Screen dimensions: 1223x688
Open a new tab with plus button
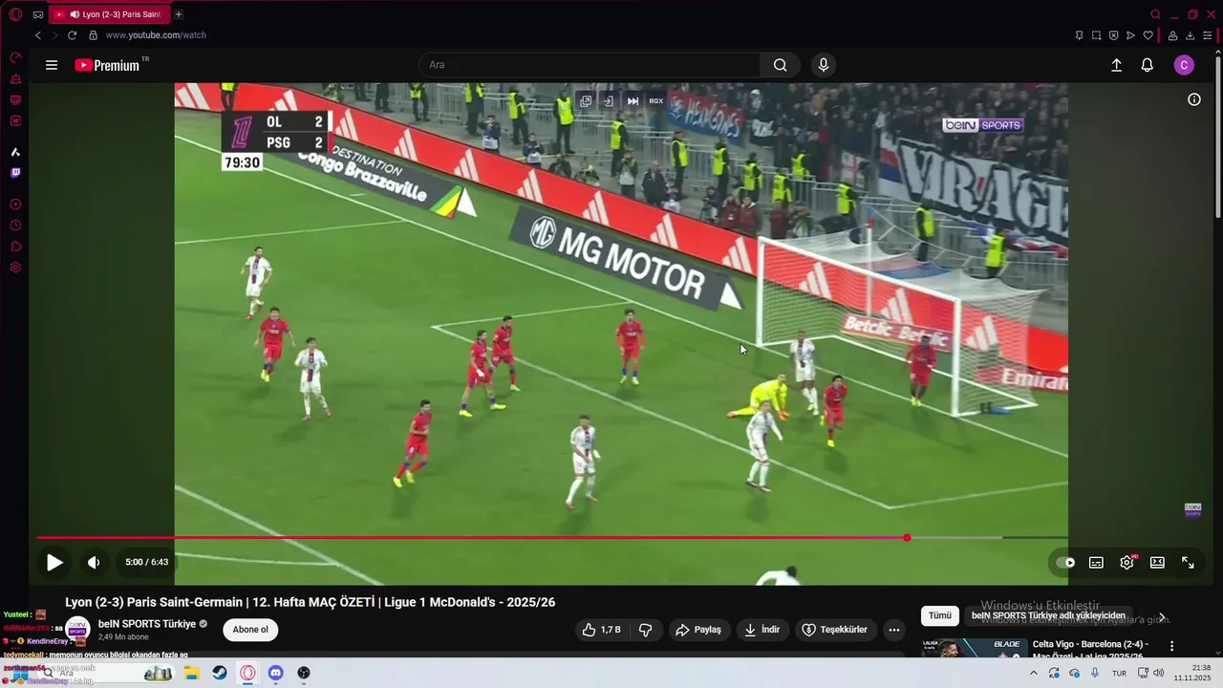[x=179, y=14]
